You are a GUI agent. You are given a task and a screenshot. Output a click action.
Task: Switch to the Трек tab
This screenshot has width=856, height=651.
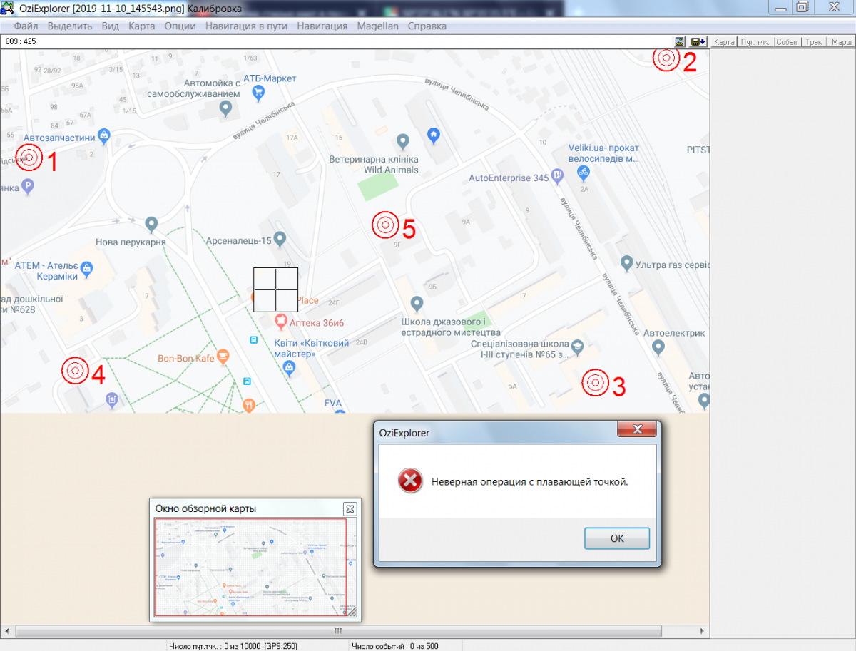814,42
